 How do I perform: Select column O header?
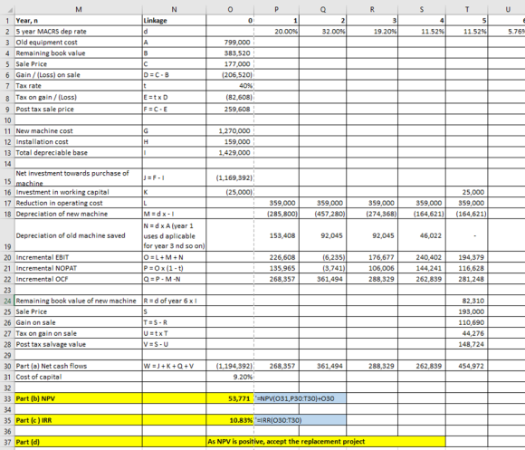pyautogui.click(x=230, y=9)
